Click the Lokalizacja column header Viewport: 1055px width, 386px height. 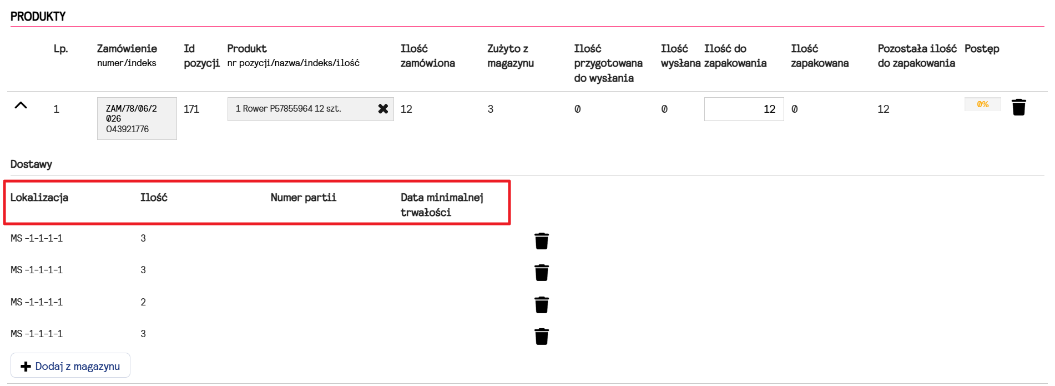tap(39, 197)
